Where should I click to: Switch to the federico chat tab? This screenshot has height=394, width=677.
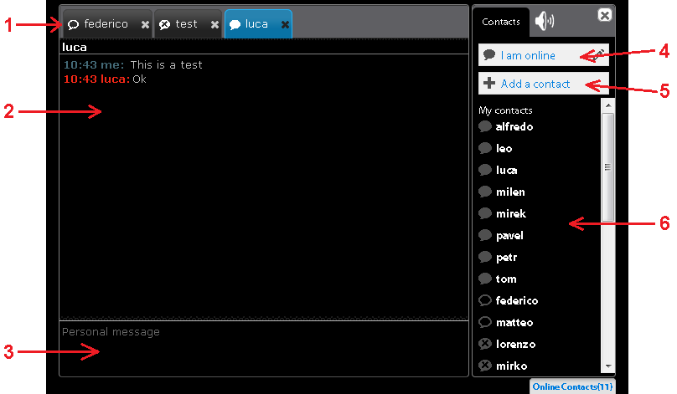tap(99, 24)
